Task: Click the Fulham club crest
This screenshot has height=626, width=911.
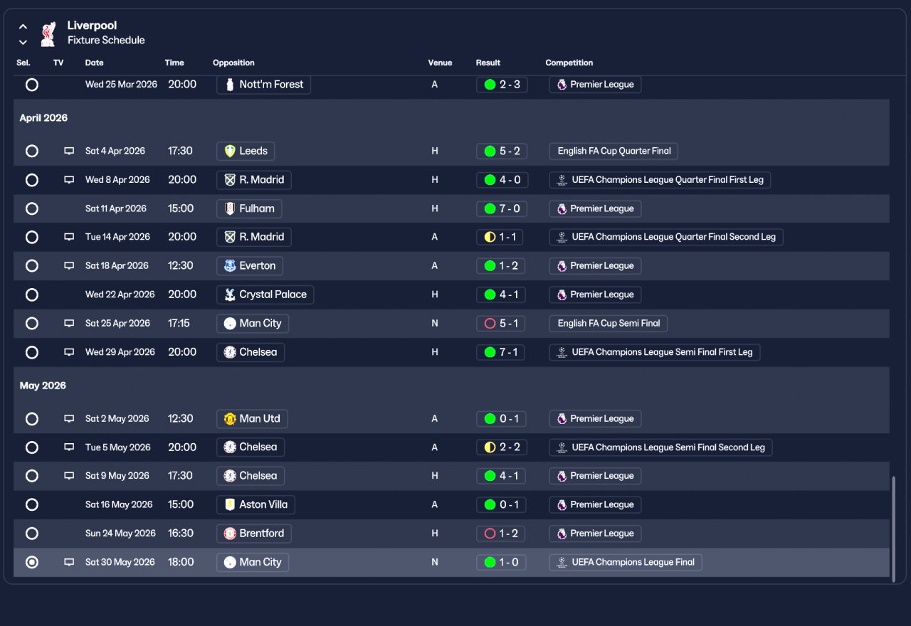Action: 230,208
